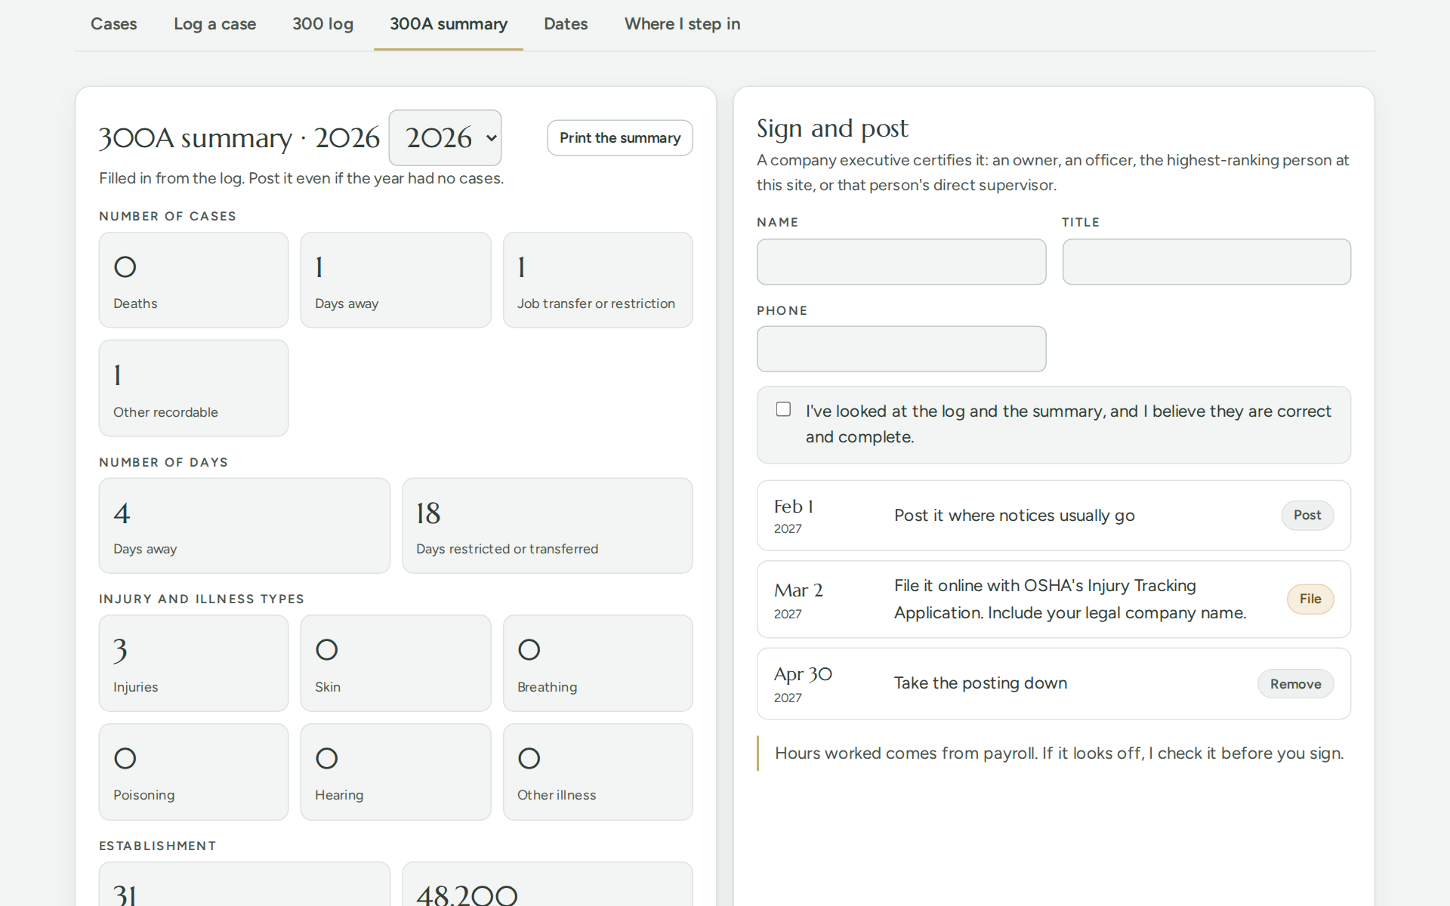Go to Log a case tab
The height and width of the screenshot is (906, 1450).
pos(214,24)
